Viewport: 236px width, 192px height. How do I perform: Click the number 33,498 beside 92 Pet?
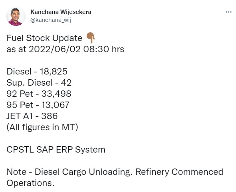coord(56,94)
